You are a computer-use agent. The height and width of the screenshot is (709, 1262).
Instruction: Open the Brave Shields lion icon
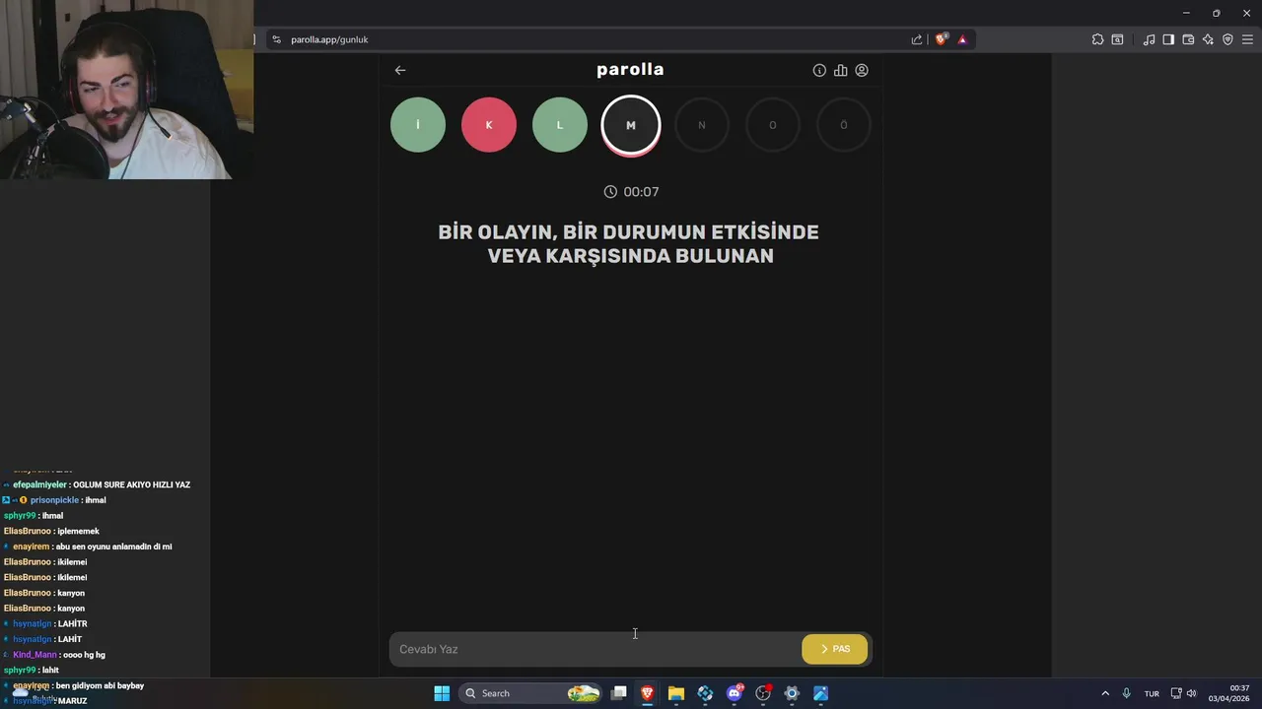pyautogui.click(x=942, y=39)
